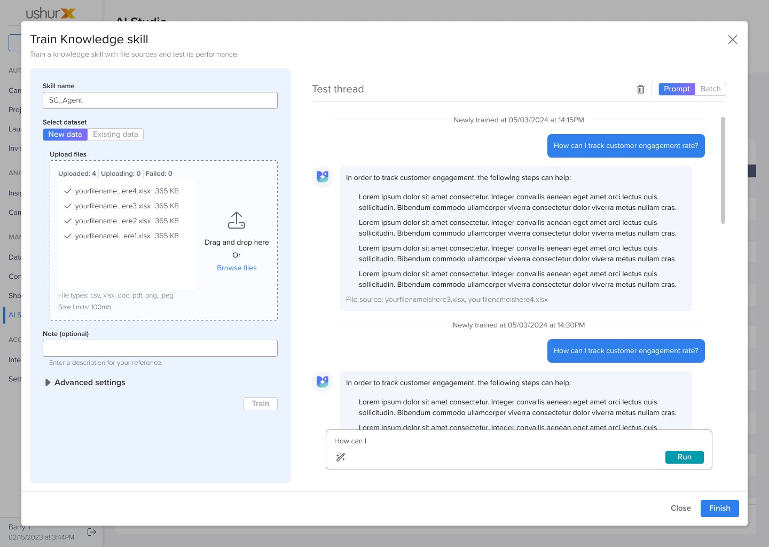
Task: Click 'File types: csv, xlsx, doc, pdf, png, jpeg'
Action: (116, 295)
